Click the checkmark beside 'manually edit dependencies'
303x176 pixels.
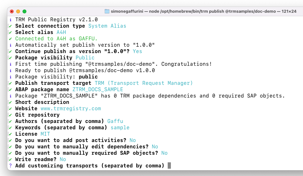[10, 147]
